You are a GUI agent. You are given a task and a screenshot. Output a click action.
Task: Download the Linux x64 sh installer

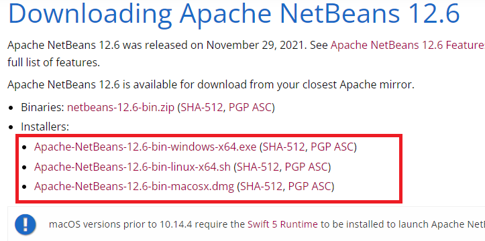click(x=132, y=167)
